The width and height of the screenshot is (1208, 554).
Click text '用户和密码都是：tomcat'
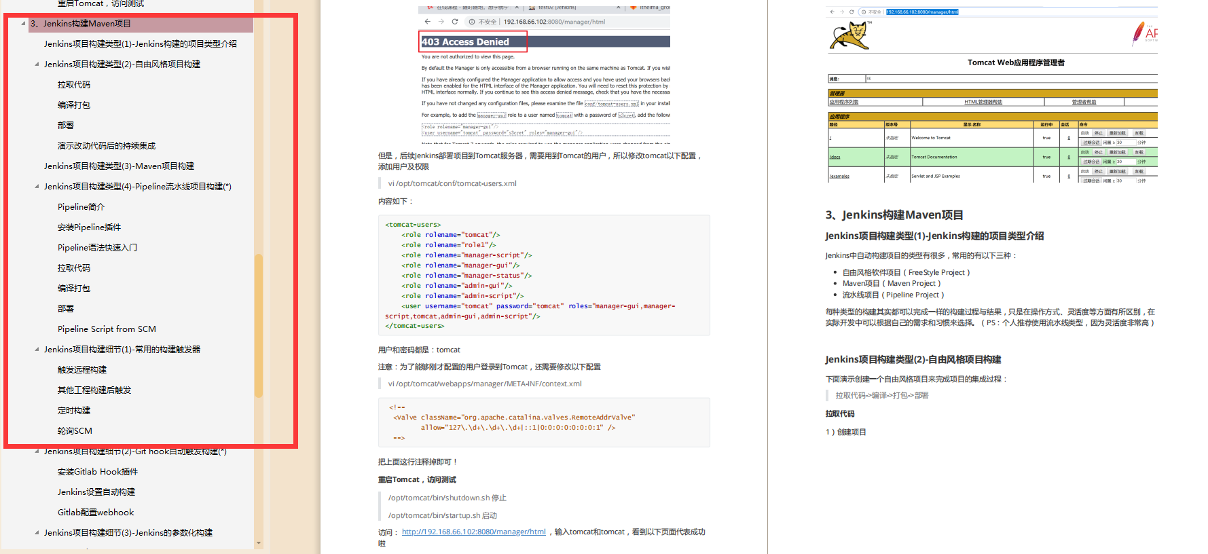coord(419,350)
